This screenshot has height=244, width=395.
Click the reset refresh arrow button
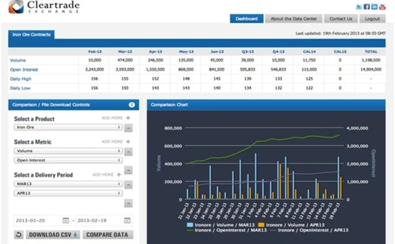point(18,235)
